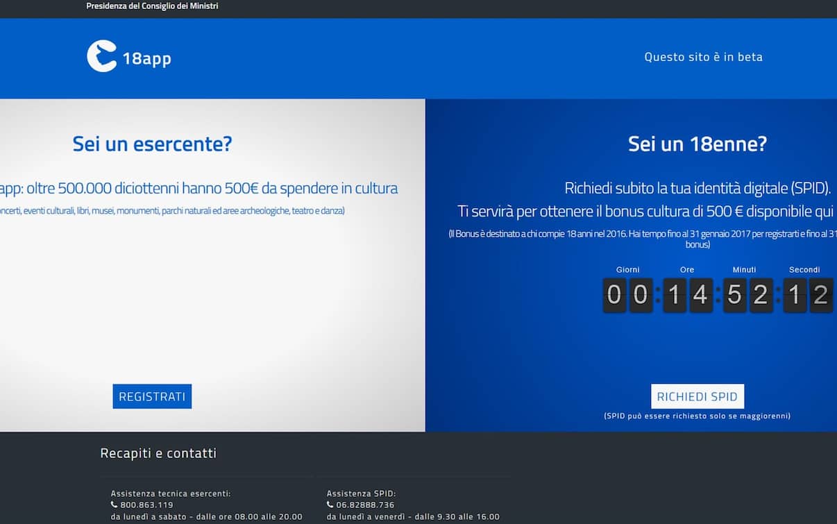Screen dimensions: 837x524
Task: Open the Presidenza del Consiglio dei Ministri link
Action: pos(152,6)
